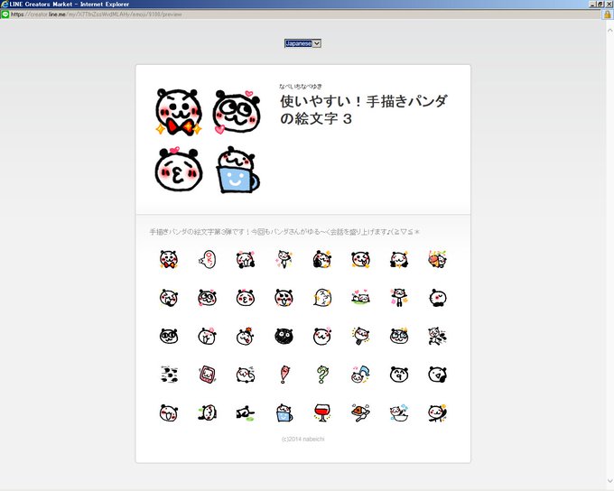Select the large red bow tie panda preview
Image resolution: width=614 pixels, height=491 pixels.
(x=179, y=113)
